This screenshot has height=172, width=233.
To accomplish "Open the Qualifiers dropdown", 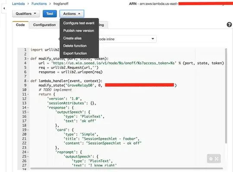I will (x=26, y=14).
